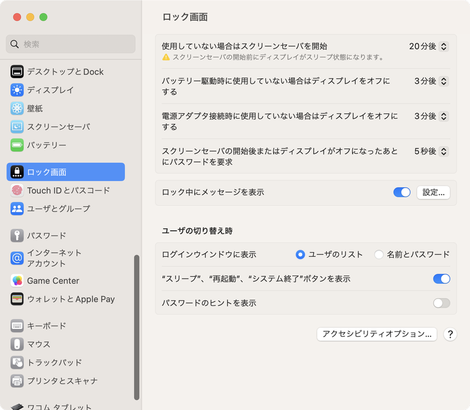Click the help question mark button
This screenshot has height=410, width=470.
(x=450, y=334)
